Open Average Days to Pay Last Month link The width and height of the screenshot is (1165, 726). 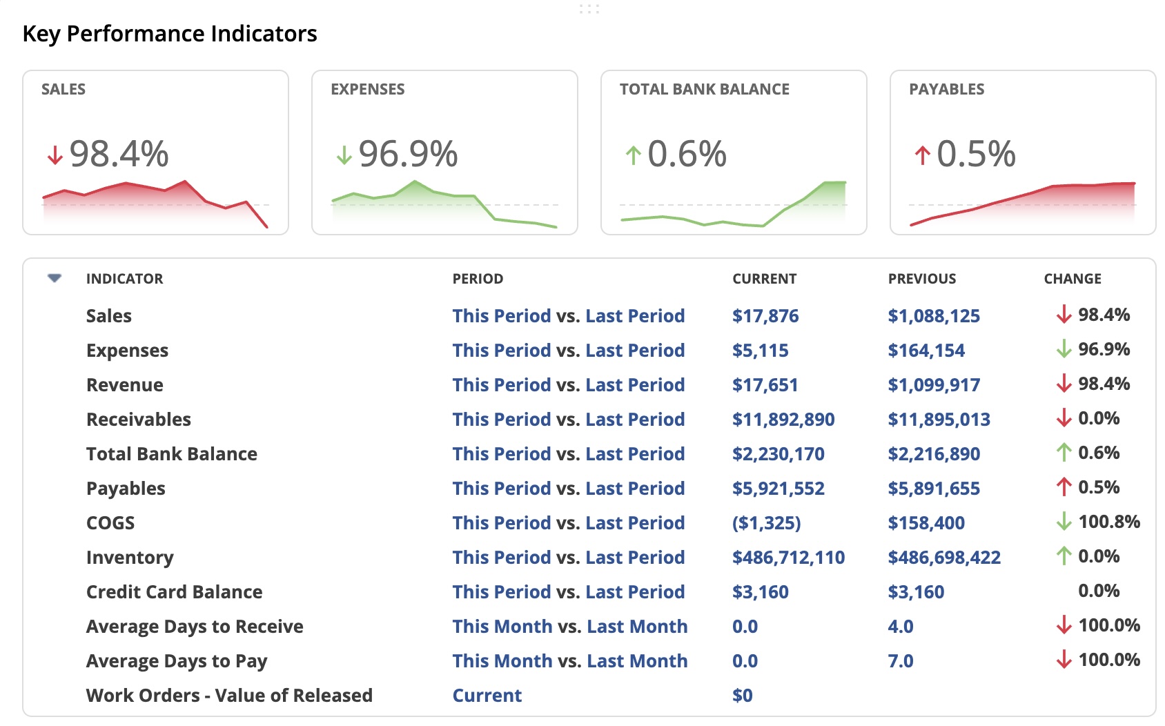click(637, 661)
